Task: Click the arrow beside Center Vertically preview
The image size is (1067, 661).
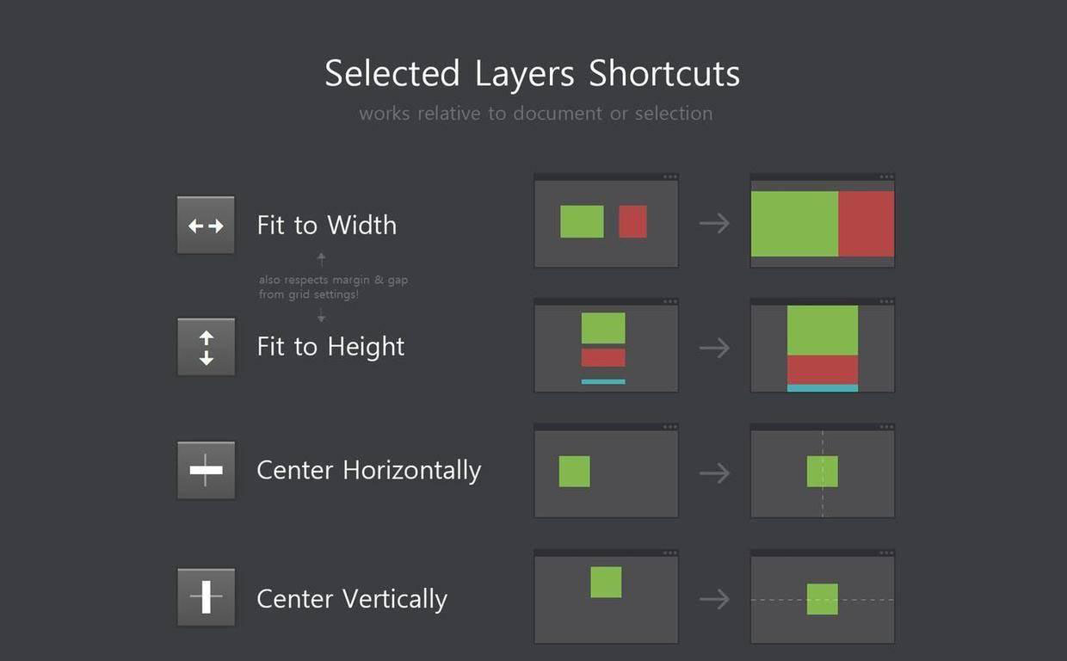Action: coord(714,598)
